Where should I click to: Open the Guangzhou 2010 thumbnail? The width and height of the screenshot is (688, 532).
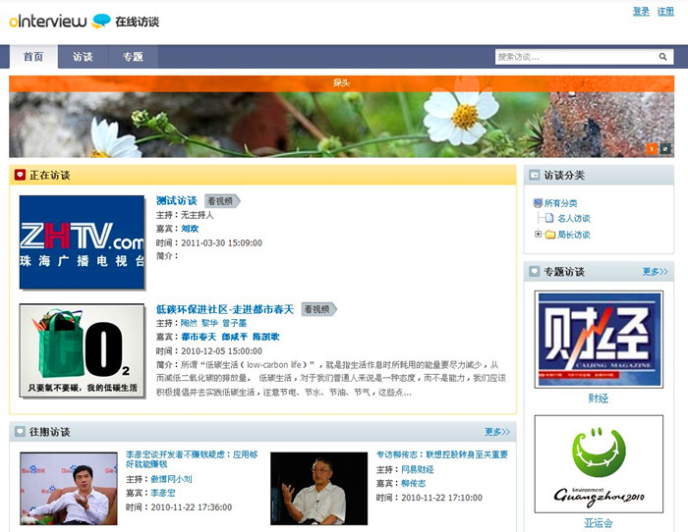599,464
